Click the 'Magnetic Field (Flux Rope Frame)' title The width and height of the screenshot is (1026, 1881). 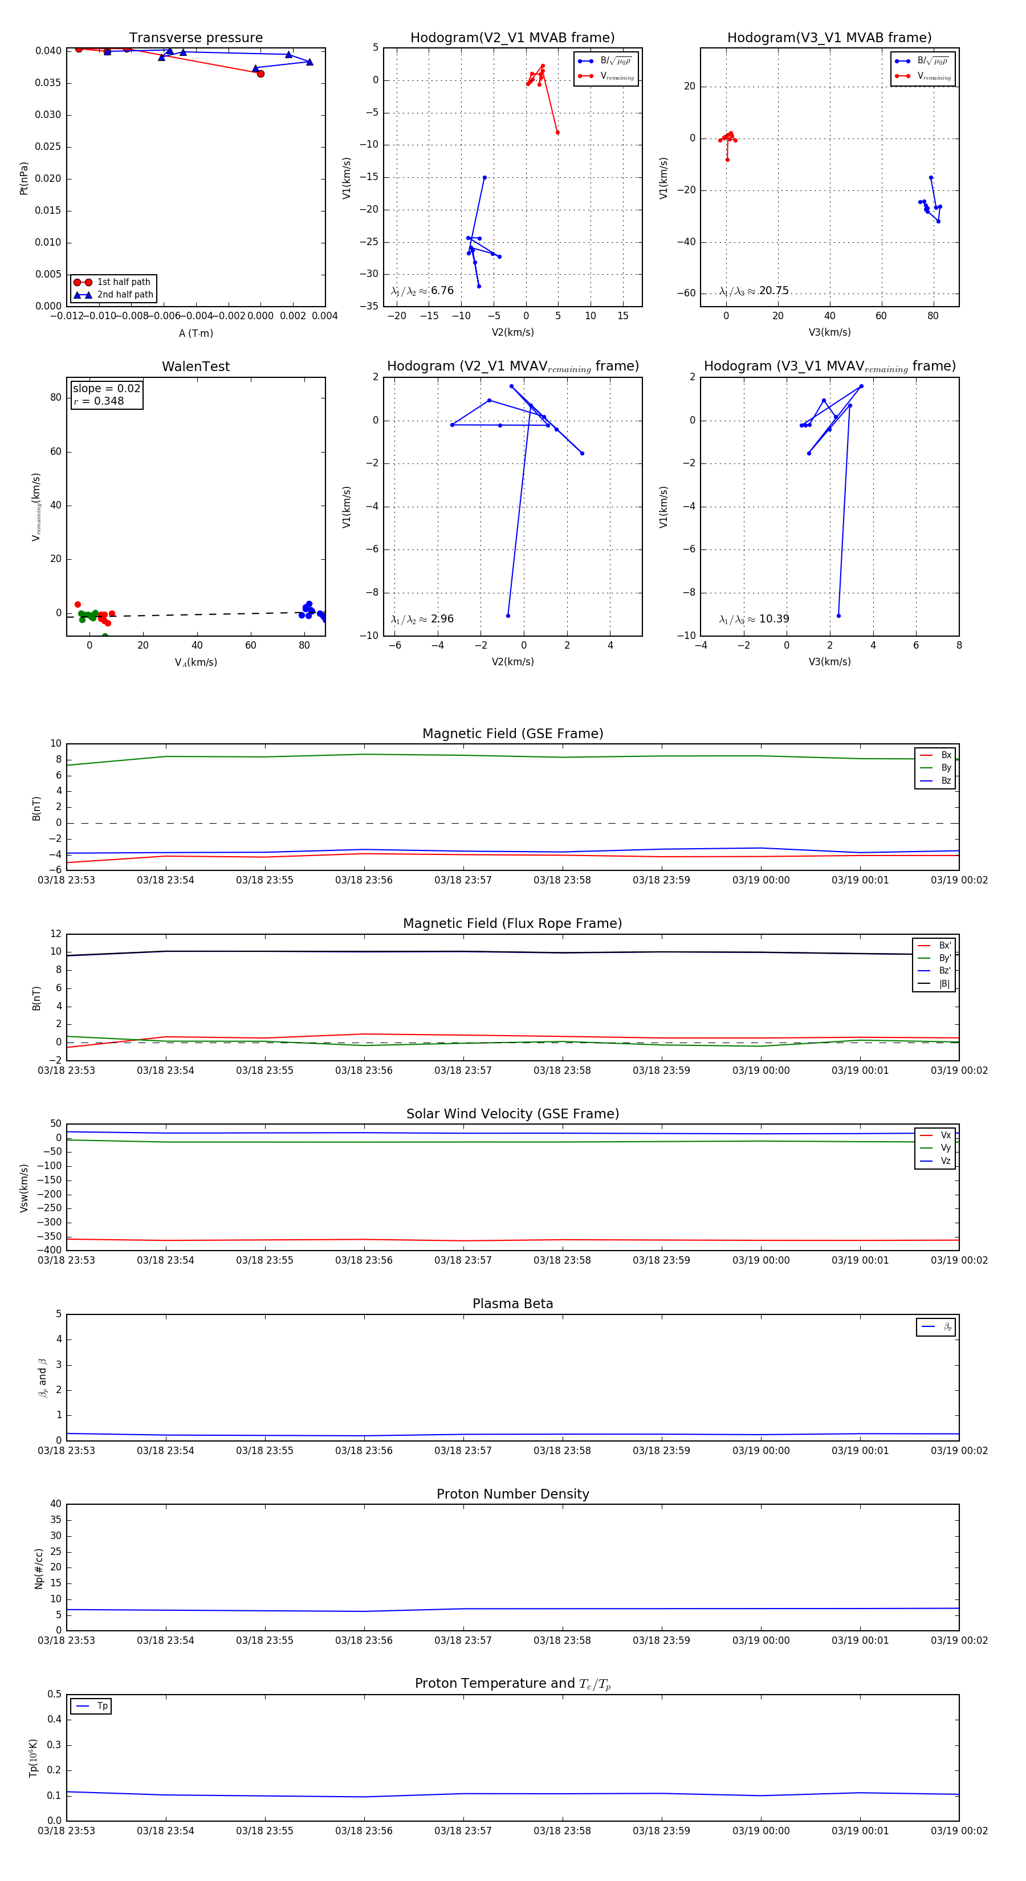coord(512,923)
